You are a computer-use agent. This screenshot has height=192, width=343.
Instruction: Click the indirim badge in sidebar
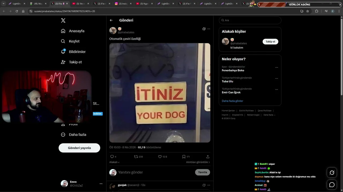pos(98,114)
